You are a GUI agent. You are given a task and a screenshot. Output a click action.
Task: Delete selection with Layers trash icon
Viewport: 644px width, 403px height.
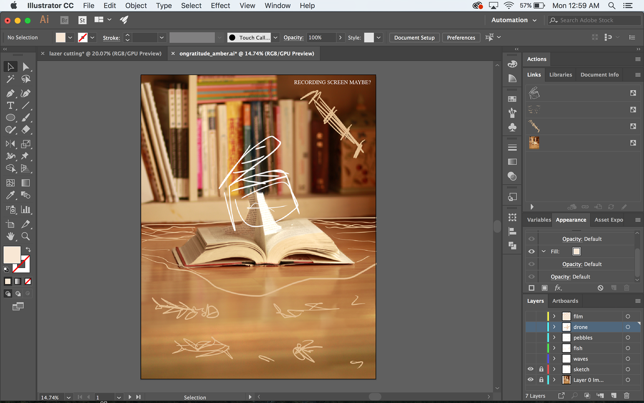click(x=626, y=396)
